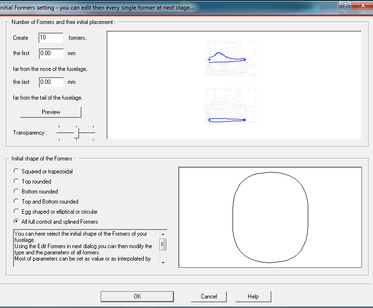The width and height of the screenshot is (373, 308).
Task: Choose All full control and splined Formers
Action: (x=17, y=222)
